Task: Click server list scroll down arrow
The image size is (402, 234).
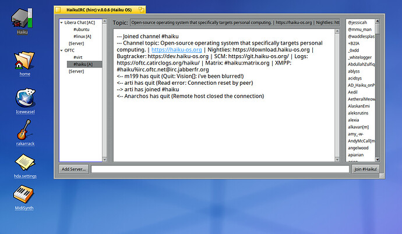Action: (x=104, y=159)
